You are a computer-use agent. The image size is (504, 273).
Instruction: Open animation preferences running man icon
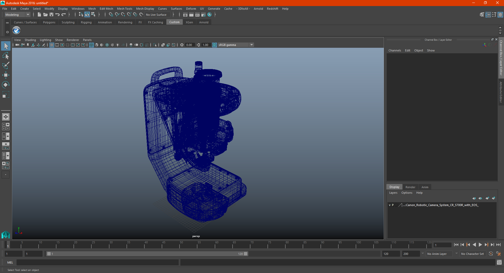pyautogui.click(x=498, y=254)
